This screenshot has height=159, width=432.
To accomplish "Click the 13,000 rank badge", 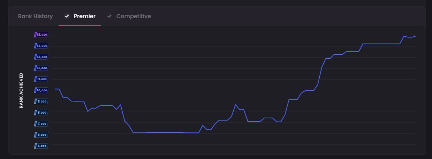I will [41, 57].
